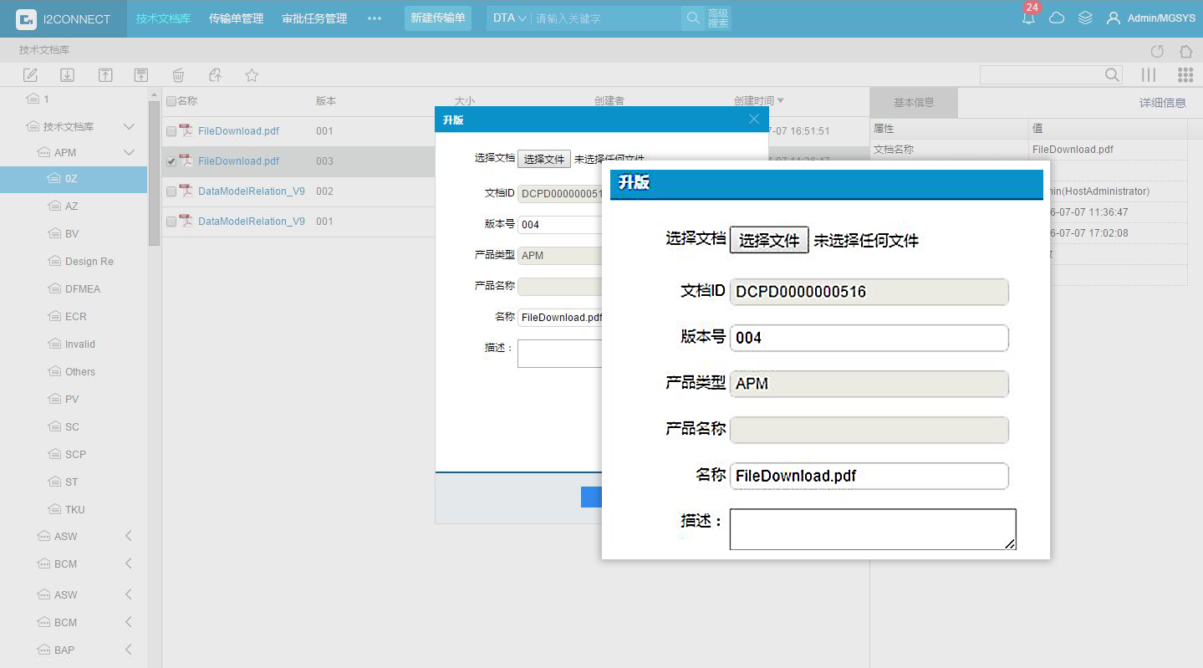Click the folder icon beside node 1
Image resolution: width=1203 pixels, height=668 pixels.
coord(33,99)
